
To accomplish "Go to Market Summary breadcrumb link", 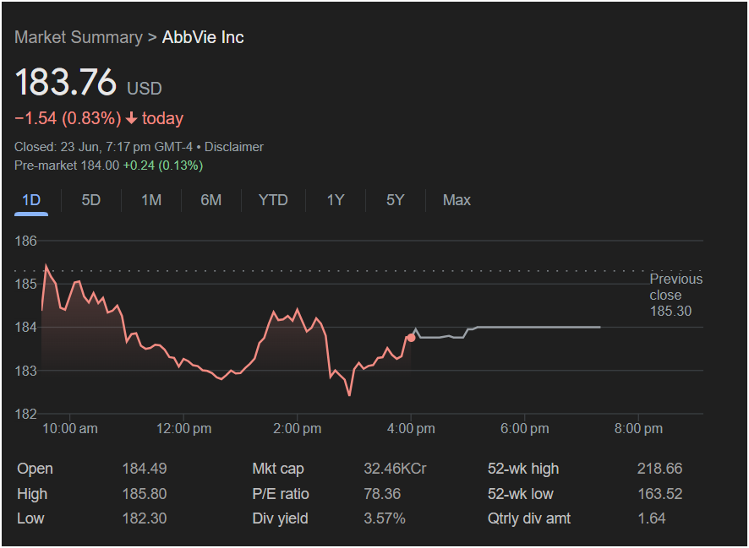I will [79, 37].
